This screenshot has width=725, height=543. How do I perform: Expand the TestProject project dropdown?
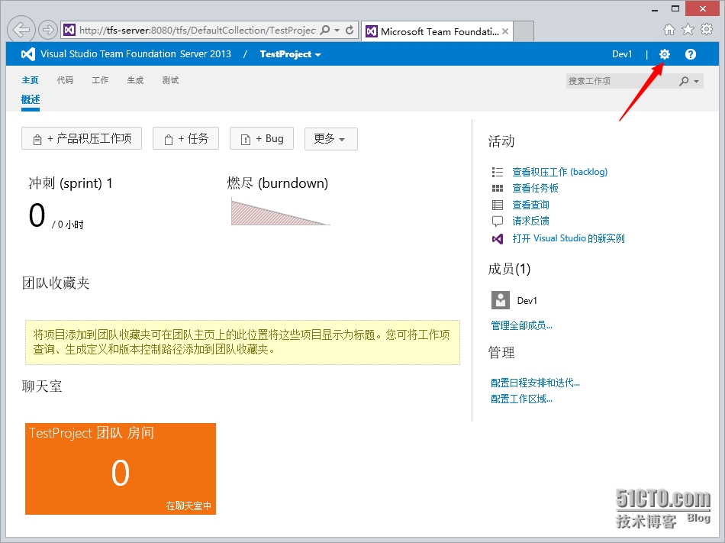click(x=290, y=54)
